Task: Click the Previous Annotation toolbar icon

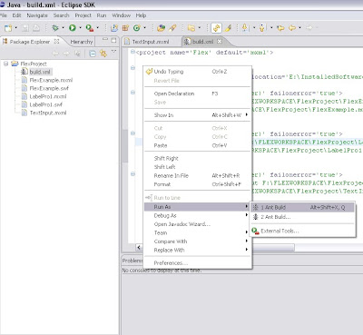Action: pyautogui.click(x=262, y=28)
